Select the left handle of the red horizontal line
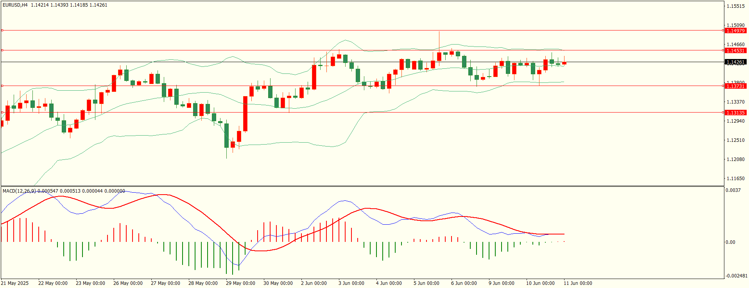 (x=2, y=50)
